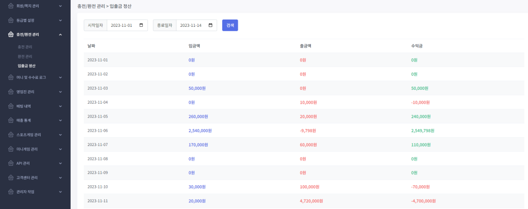Click the 50,000원 deposit on 2023-11-03
This screenshot has width=528, height=209.
click(x=197, y=88)
